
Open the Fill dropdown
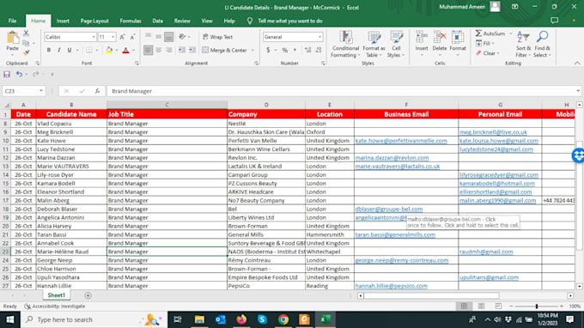pos(485,44)
